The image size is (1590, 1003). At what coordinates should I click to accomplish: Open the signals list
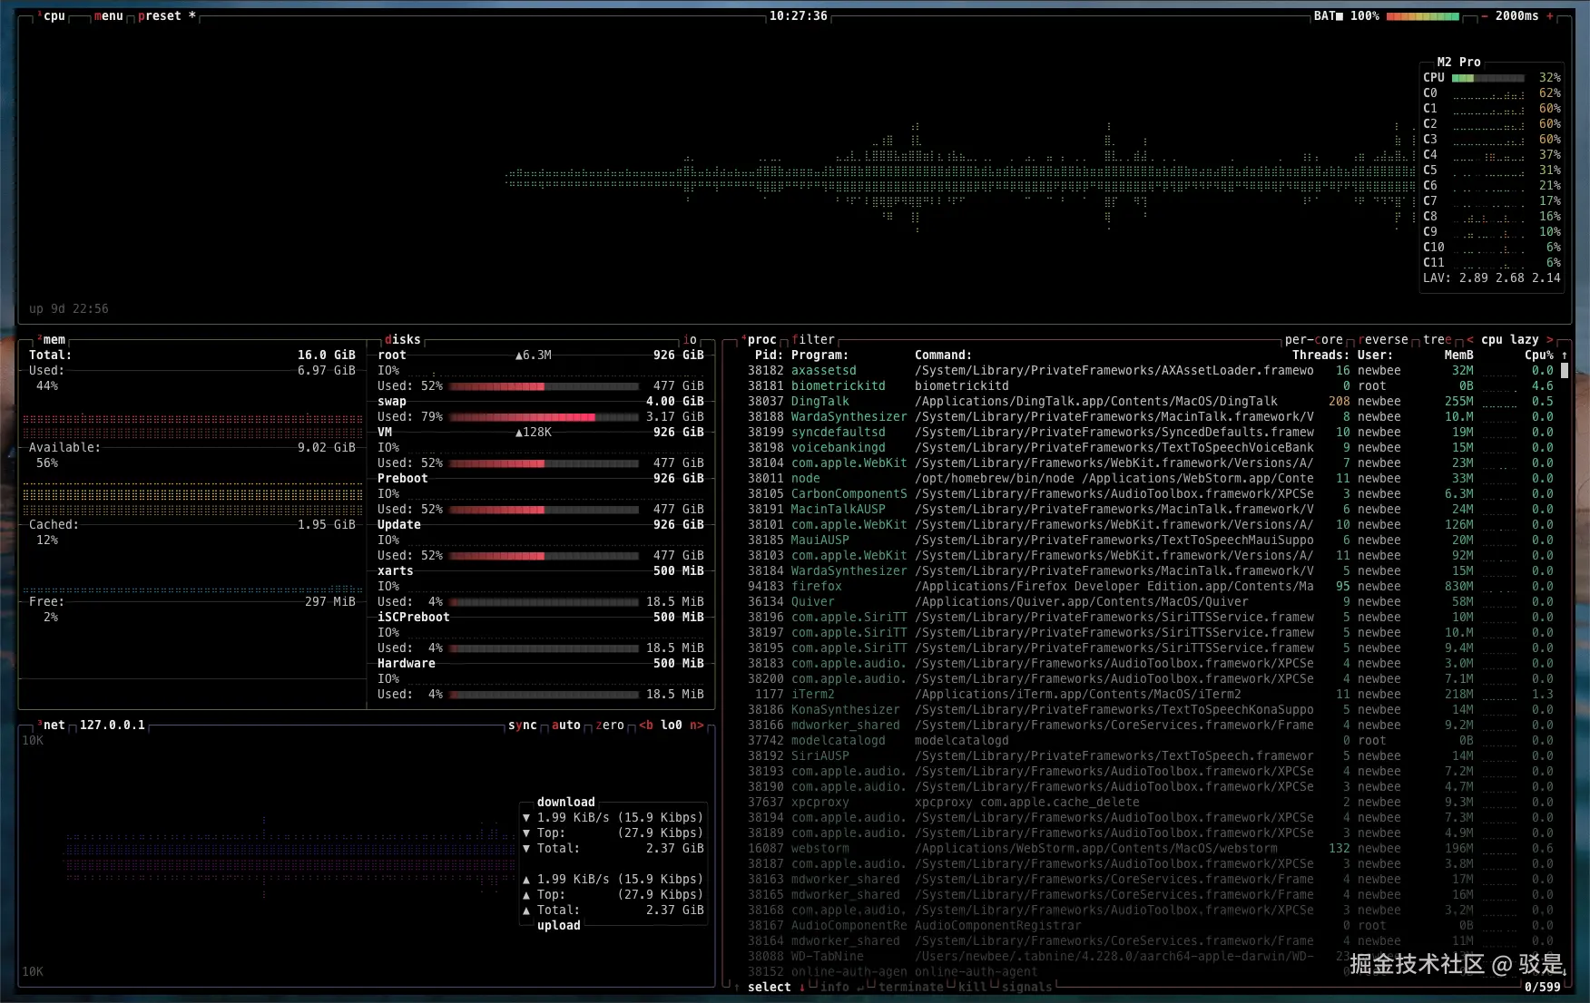tap(1027, 988)
